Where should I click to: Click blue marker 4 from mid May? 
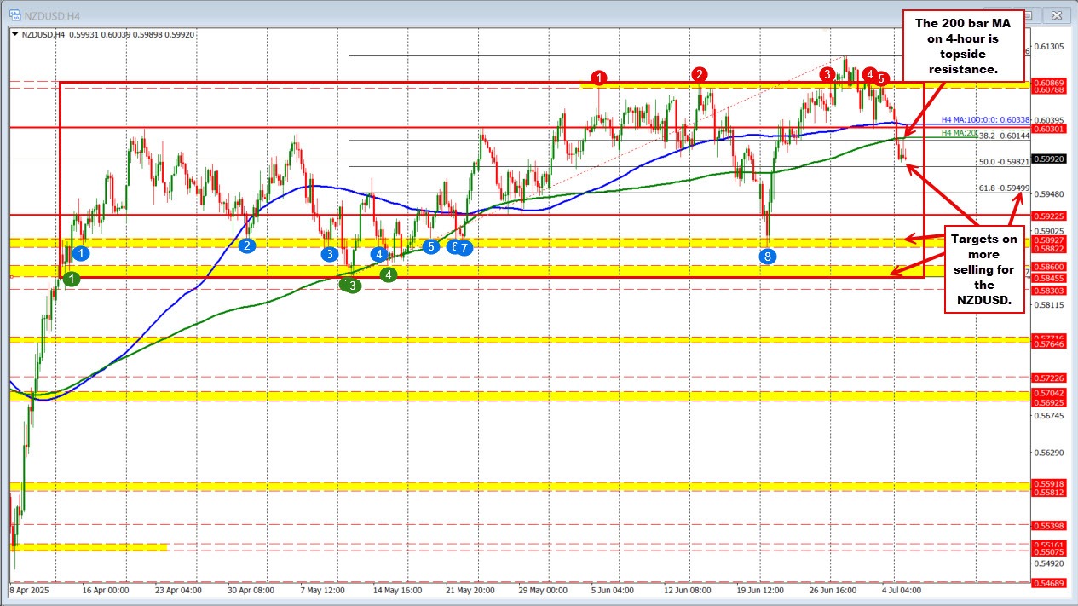(379, 253)
